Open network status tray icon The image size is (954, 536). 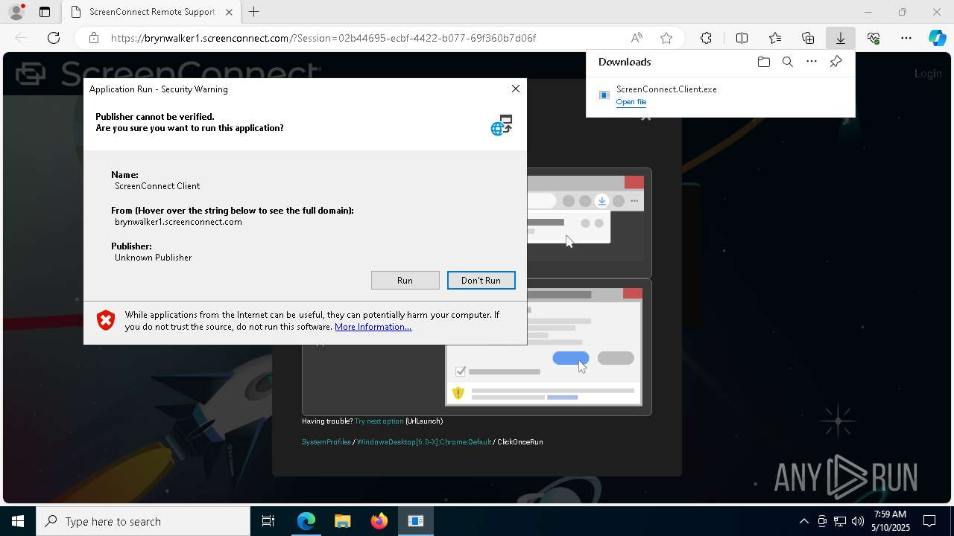839,521
